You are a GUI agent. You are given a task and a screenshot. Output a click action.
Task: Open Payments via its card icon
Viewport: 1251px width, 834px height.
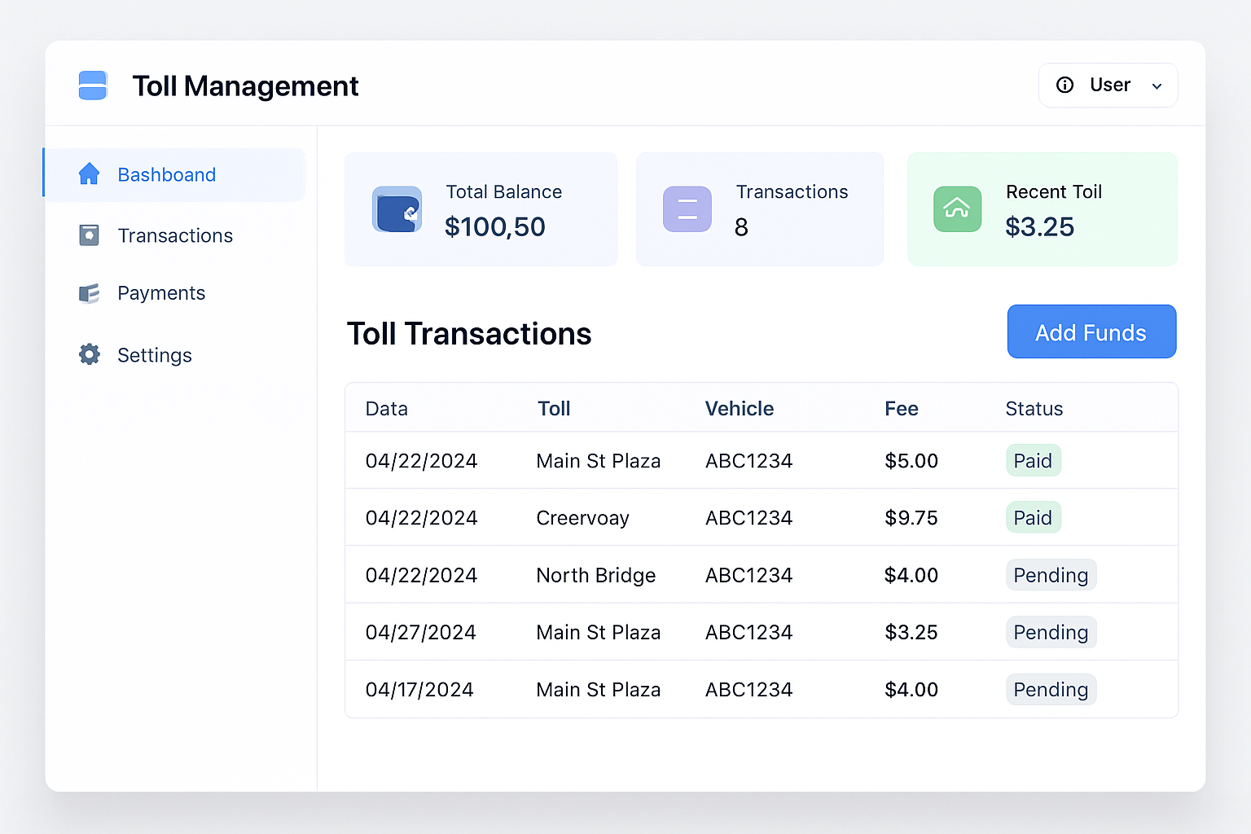(x=89, y=293)
